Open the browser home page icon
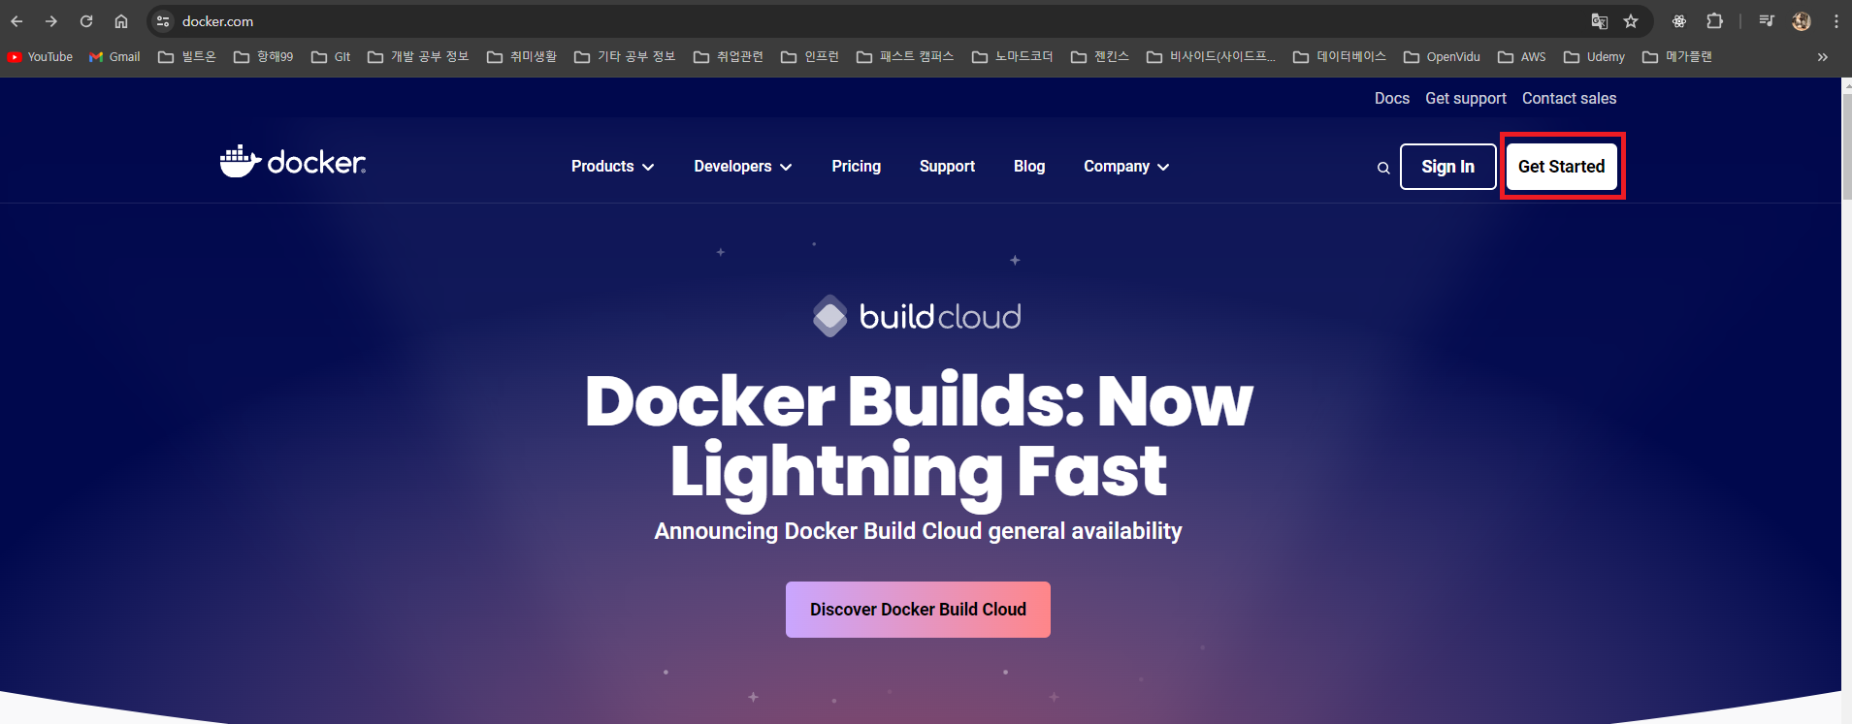The height and width of the screenshot is (724, 1852). pyautogui.click(x=121, y=21)
